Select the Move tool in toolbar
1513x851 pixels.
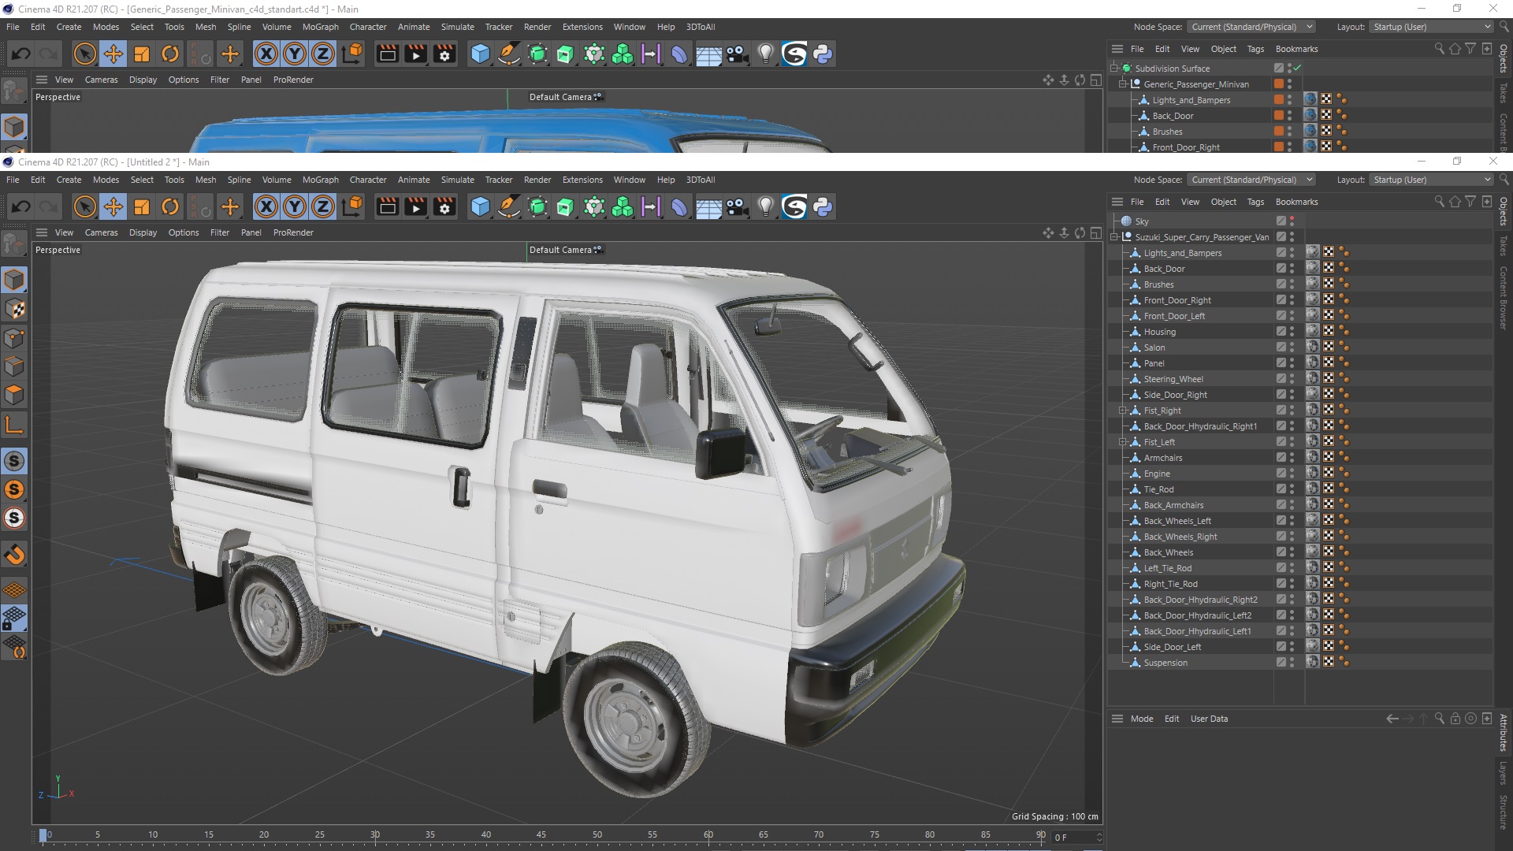tap(112, 206)
